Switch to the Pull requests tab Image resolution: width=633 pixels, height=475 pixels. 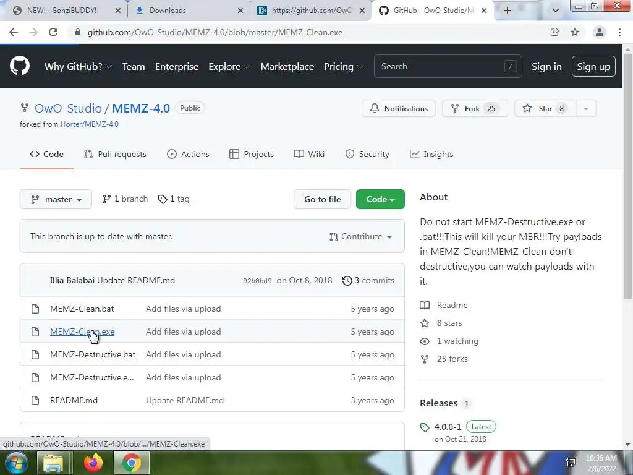[x=115, y=154]
